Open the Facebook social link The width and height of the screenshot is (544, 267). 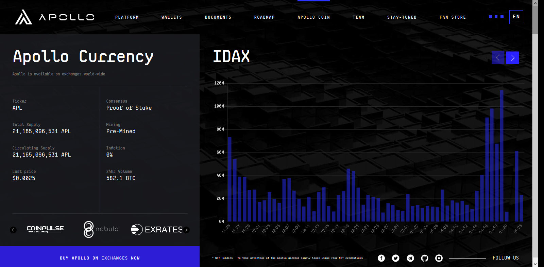[381, 258]
